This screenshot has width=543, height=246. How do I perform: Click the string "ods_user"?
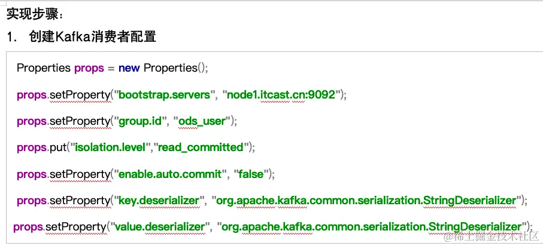coord(202,121)
